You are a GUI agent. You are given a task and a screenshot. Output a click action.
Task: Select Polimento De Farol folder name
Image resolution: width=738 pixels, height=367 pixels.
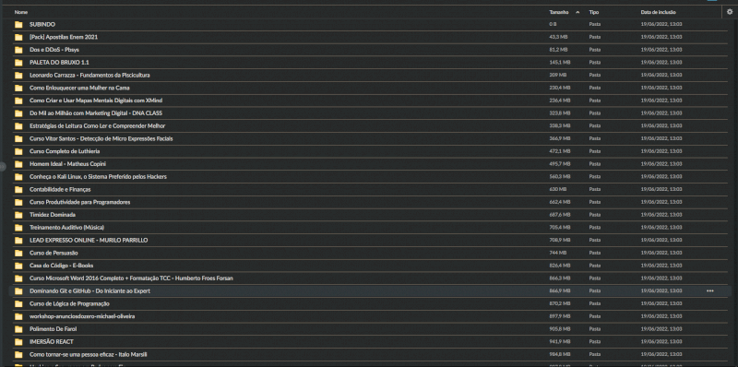pyautogui.click(x=54, y=329)
